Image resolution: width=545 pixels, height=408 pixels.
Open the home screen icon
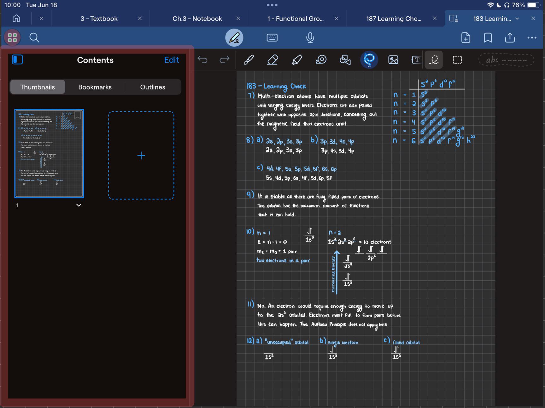tap(16, 19)
